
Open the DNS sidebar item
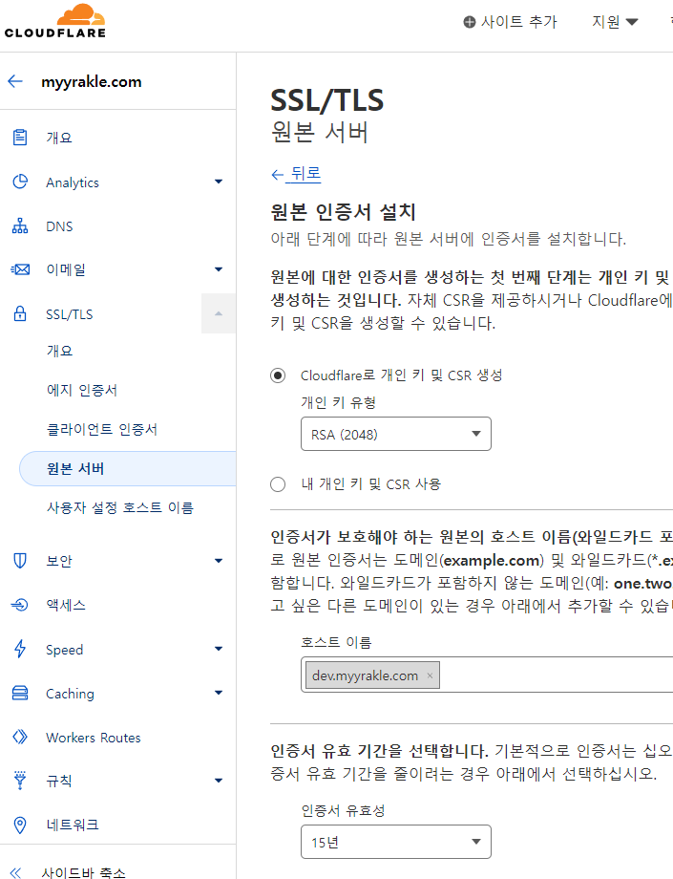coord(59,225)
